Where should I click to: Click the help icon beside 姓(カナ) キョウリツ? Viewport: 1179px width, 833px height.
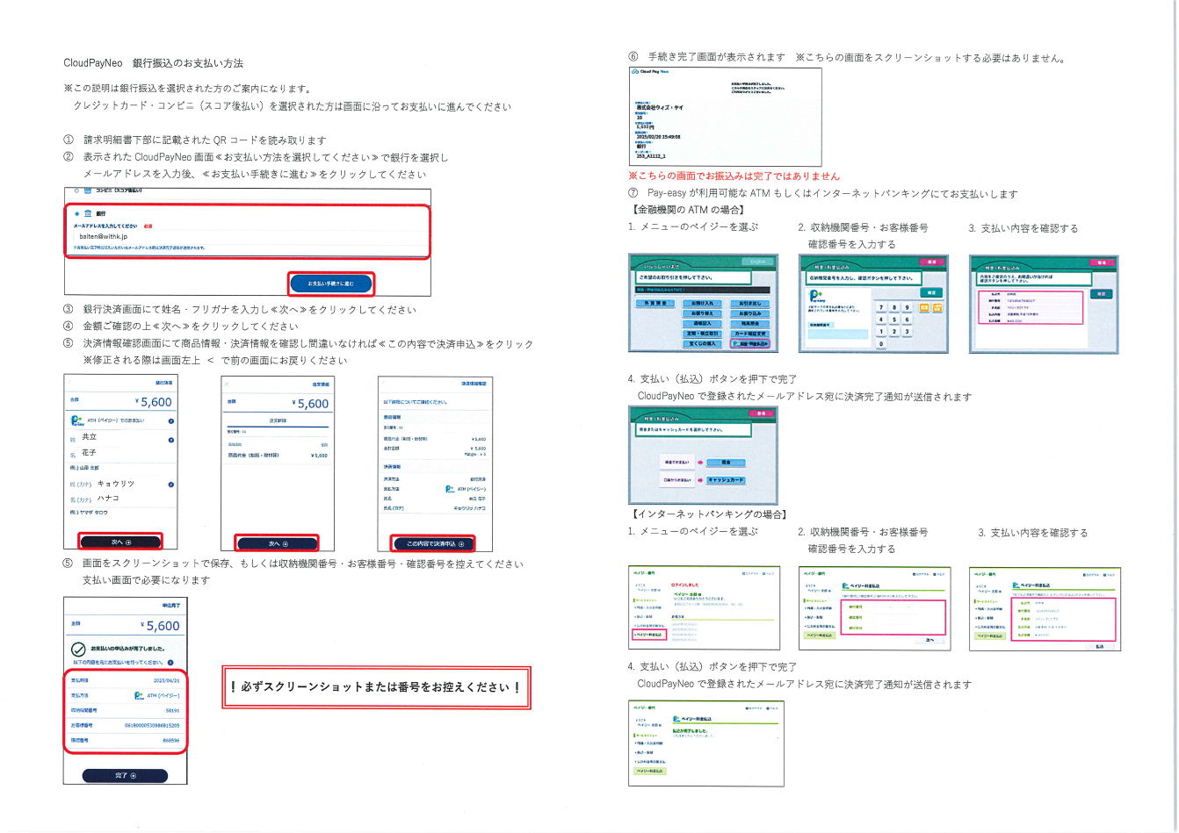pyautogui.click(x=171, y=485)
